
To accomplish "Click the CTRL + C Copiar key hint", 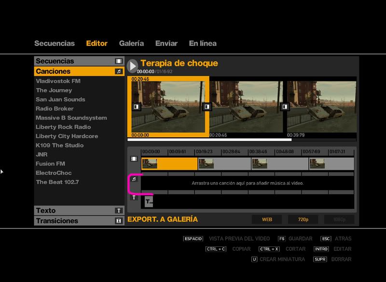I will (216, 249).
